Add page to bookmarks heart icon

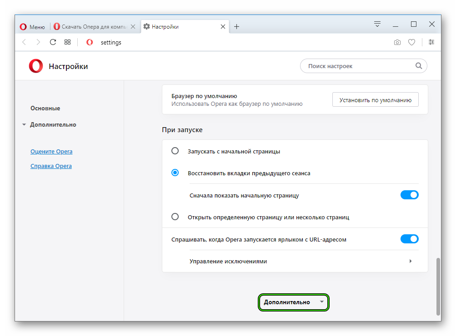pyautogui.click(x=411, y=42)
